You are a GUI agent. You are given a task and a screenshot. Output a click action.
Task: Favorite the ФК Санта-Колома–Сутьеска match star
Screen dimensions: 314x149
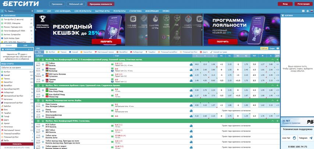pyautogui.click(x=43, y=75)
